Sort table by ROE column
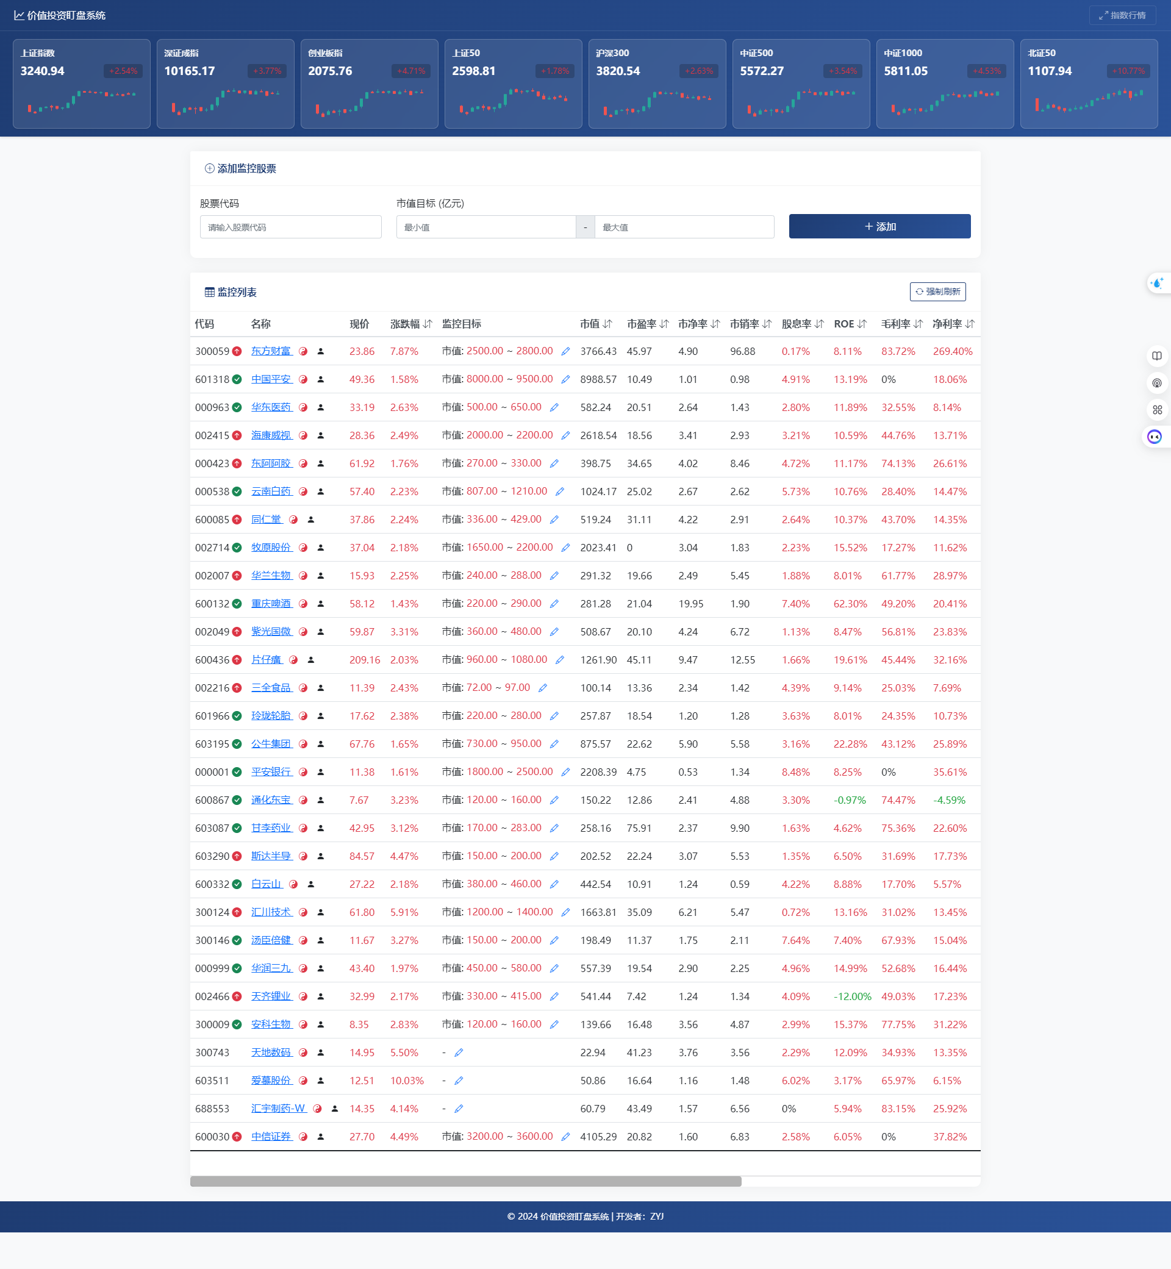Screen dimensions: 1171x1269 pos(862,324)
